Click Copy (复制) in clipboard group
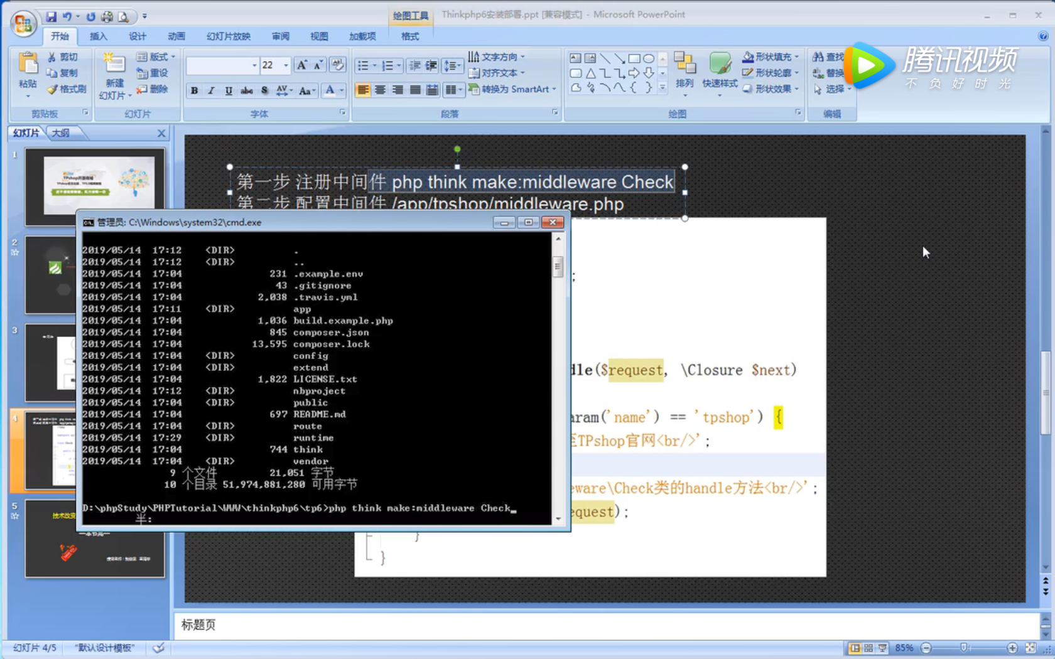1055x659 pixels. click(x=63, y=73)
